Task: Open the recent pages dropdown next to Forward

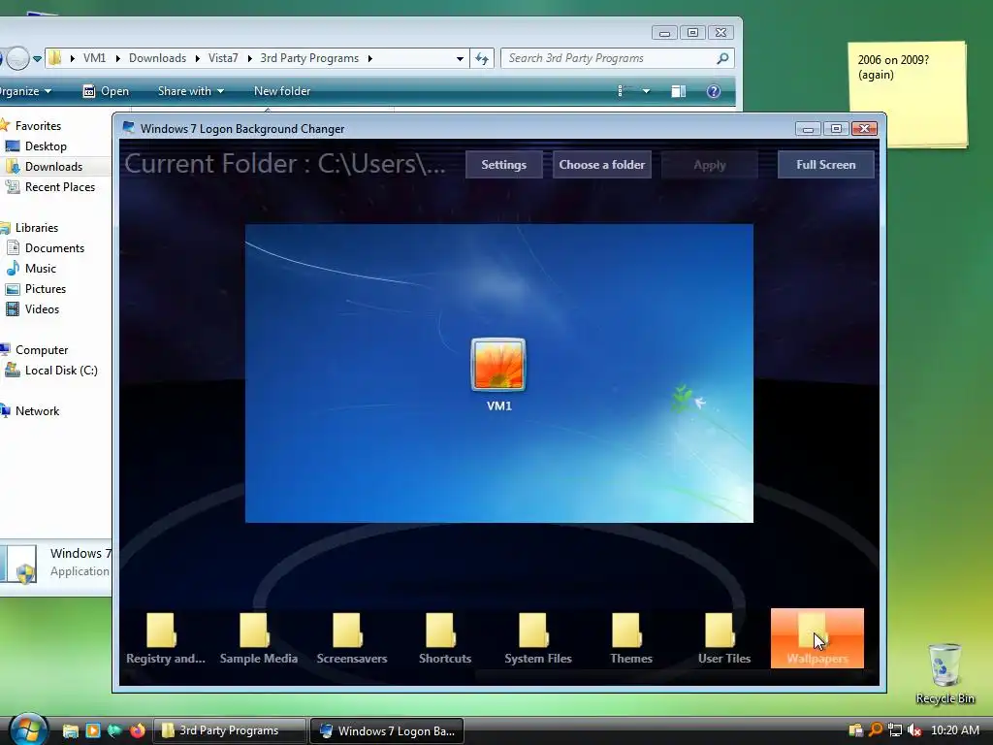Action: 38,59
